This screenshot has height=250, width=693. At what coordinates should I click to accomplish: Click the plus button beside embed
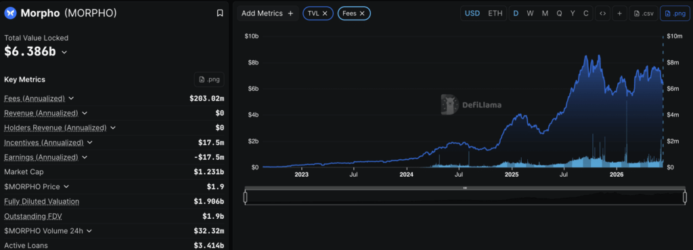[x=619, y=14]
